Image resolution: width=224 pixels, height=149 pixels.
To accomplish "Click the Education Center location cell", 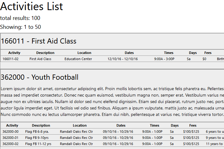I will click(x=78, y=59).
